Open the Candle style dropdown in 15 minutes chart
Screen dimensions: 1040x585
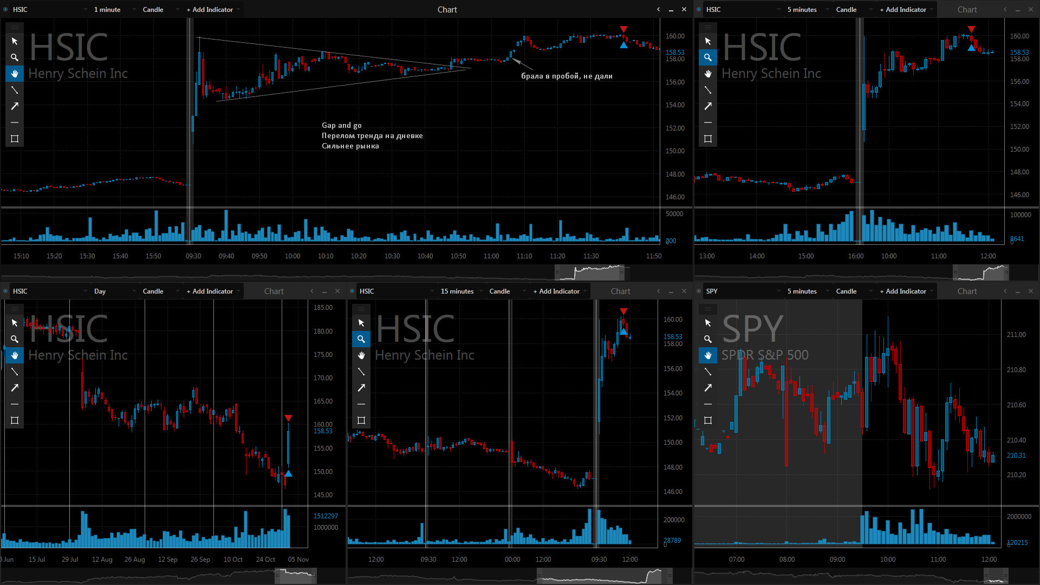click(x=506, y=291)
